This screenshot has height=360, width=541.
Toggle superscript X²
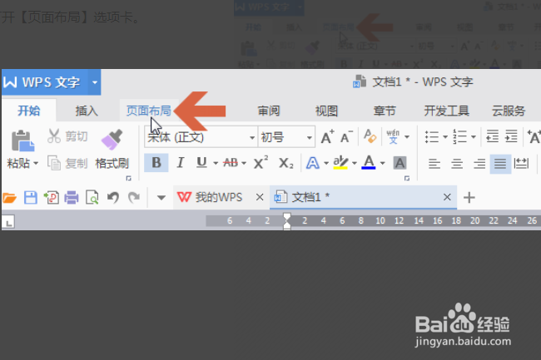point(261,163)
